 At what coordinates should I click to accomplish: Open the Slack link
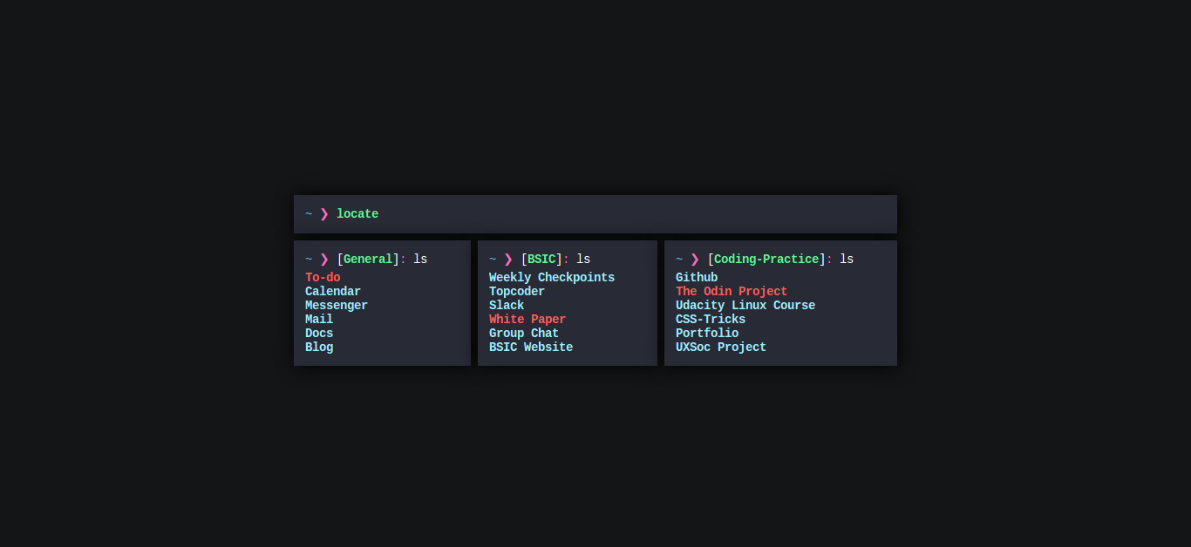[507, 306]
